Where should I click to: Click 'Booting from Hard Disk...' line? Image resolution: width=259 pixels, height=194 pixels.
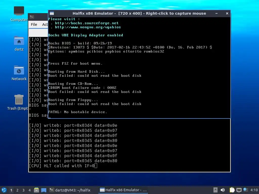pyautogui.click(x=76, y=71)
